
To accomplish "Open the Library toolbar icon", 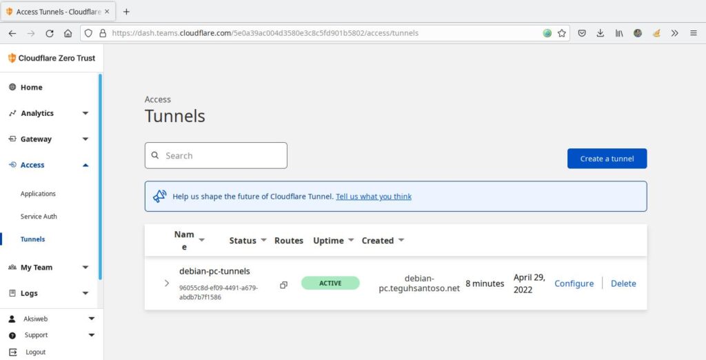I will coord(619,33).
